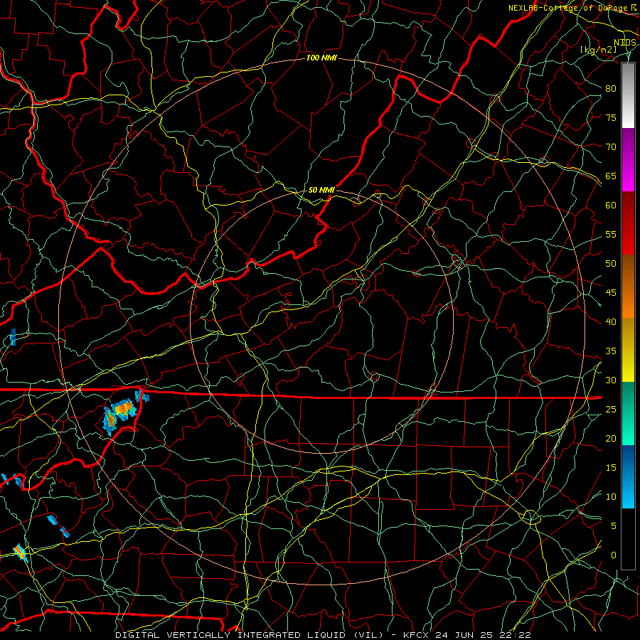Image resolution: width=640 pixels, height=640 pixels.
Task: Select the blue-cyan segment of color scale
Action: coord(628,476)
